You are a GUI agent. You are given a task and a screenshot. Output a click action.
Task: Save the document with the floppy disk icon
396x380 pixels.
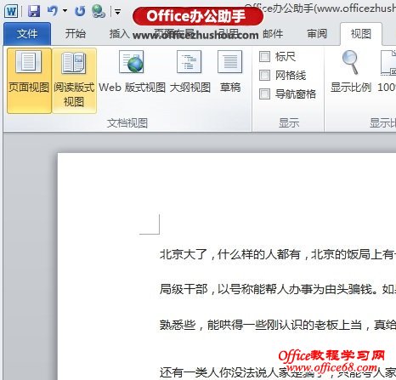(x=34, y=11)
